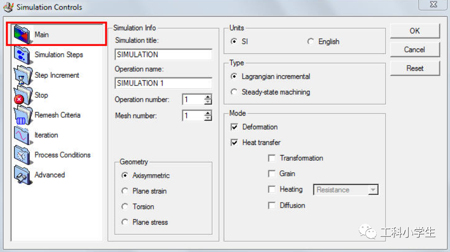Image resolution: width=450 pixels, height=252 pixels.
Task: Select the Main folder icon
Action: coord(22,34)
